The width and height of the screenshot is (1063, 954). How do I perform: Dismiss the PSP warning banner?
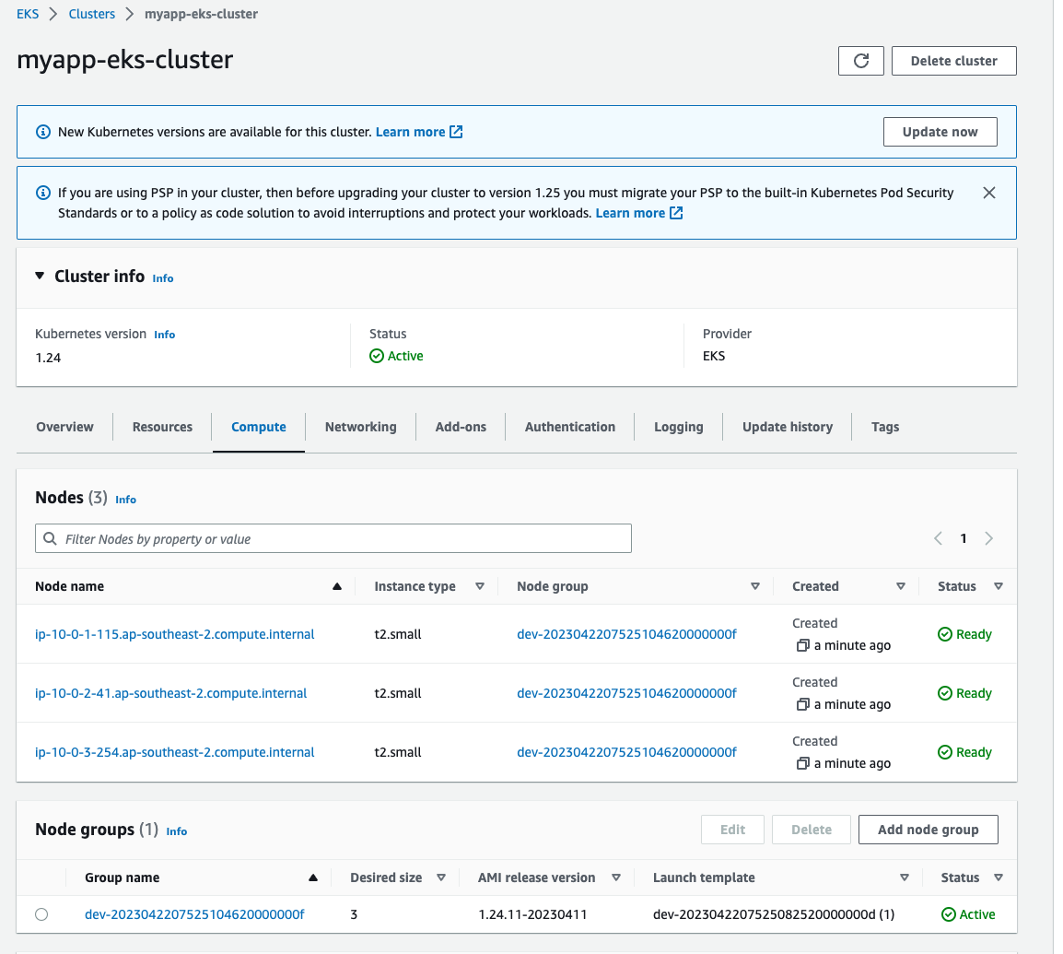coord(989,193)
